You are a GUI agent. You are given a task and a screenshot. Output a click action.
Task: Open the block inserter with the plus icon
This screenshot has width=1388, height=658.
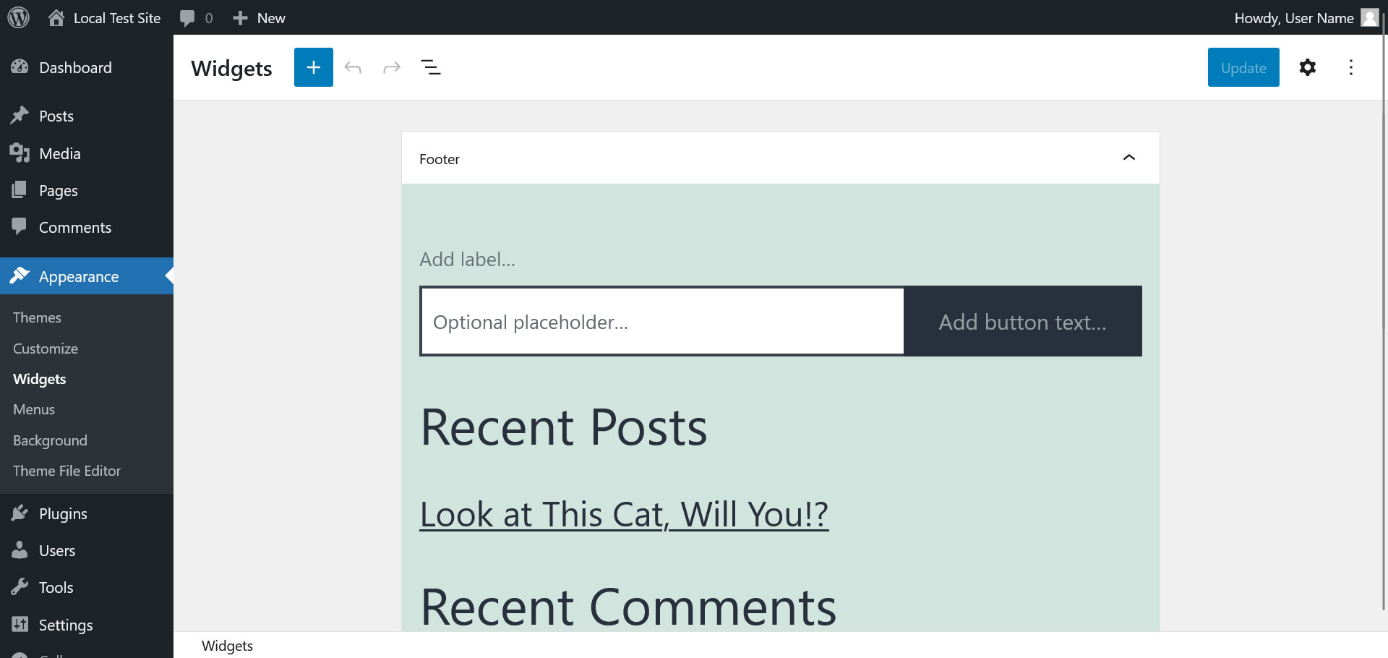point(313,67)
